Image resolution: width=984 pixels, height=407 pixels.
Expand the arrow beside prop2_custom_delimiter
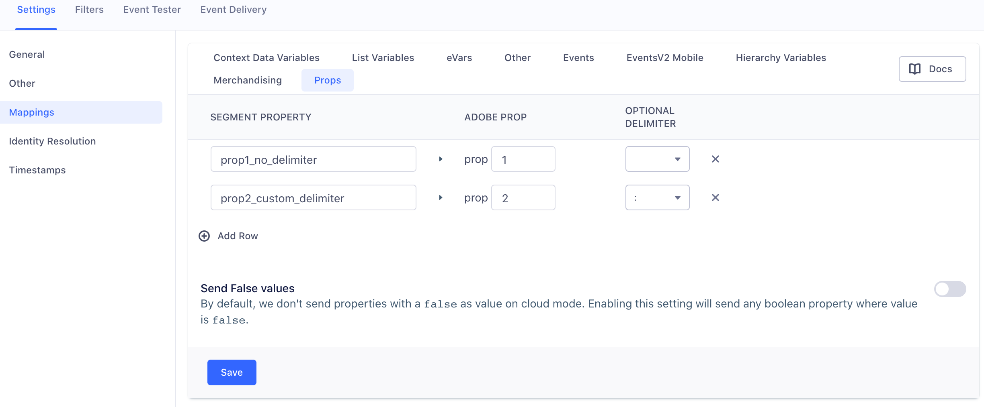441,197
